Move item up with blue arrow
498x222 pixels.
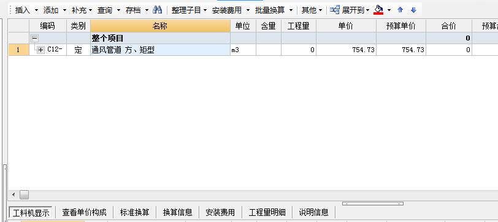click(x=400, y=10)
